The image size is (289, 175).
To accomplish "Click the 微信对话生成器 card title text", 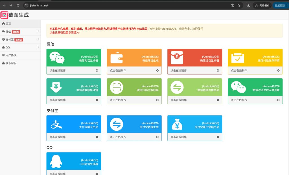I will (89, 61).
